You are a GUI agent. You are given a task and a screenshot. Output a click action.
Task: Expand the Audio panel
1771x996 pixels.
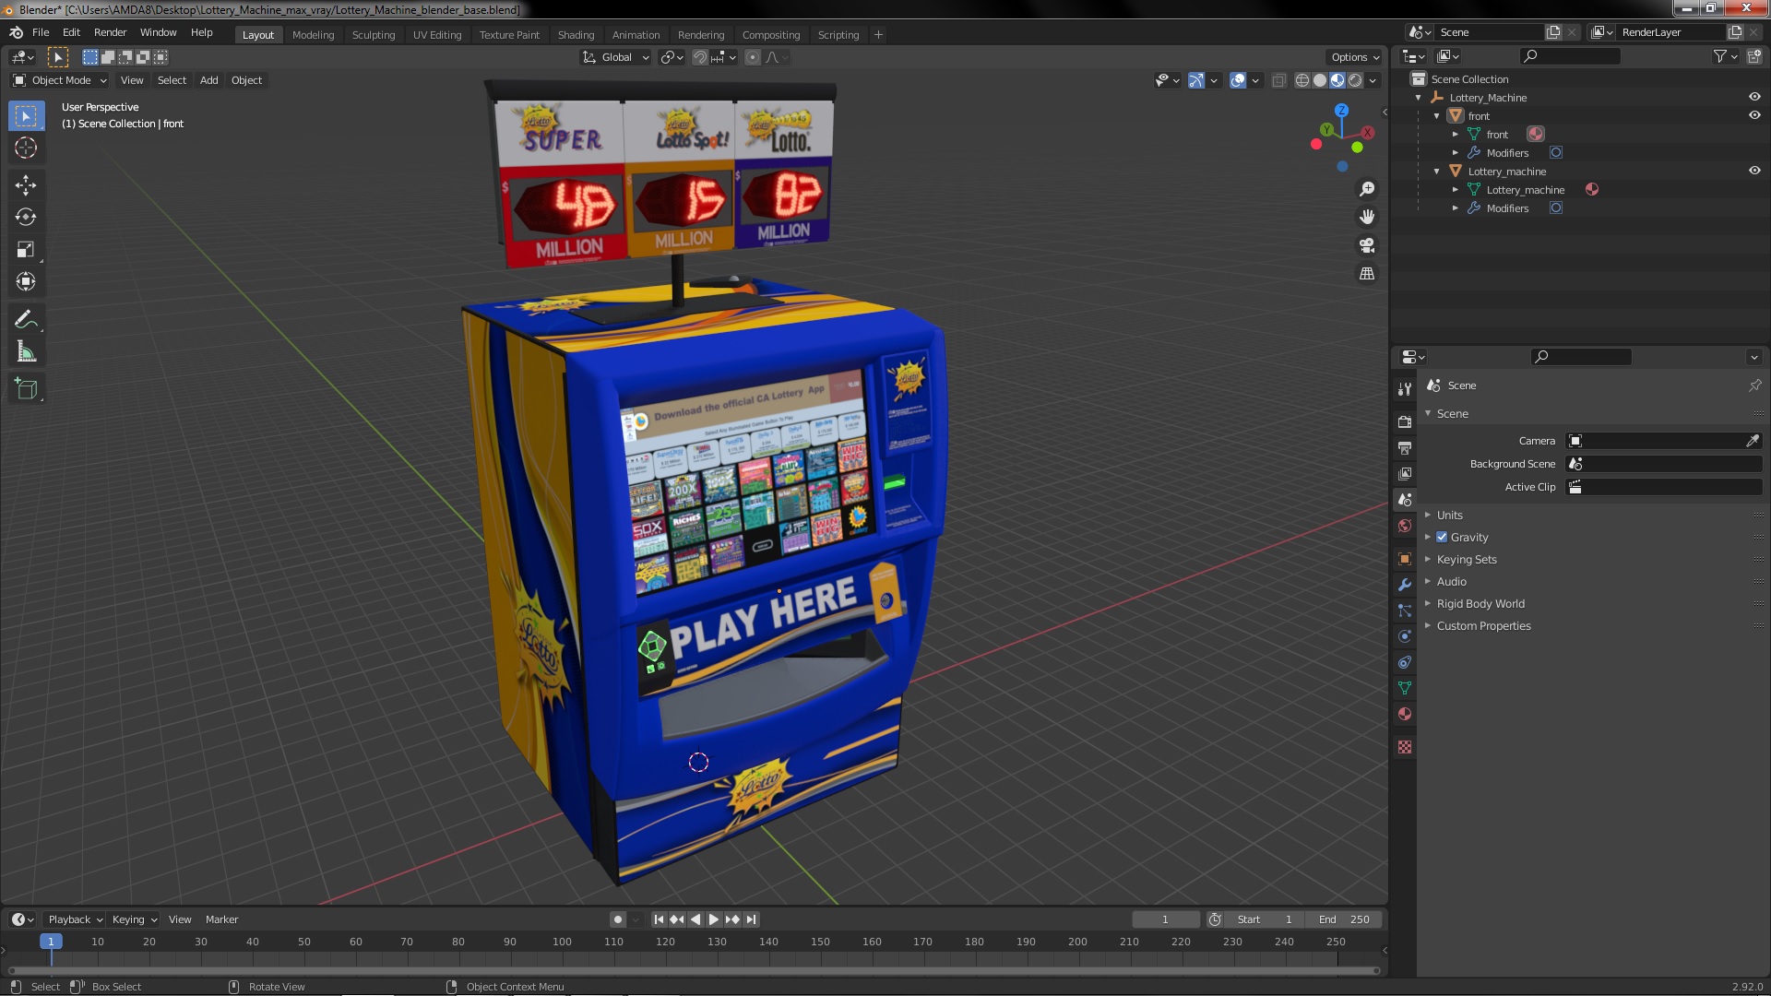pyautogui.click(x=1451, y=581)
